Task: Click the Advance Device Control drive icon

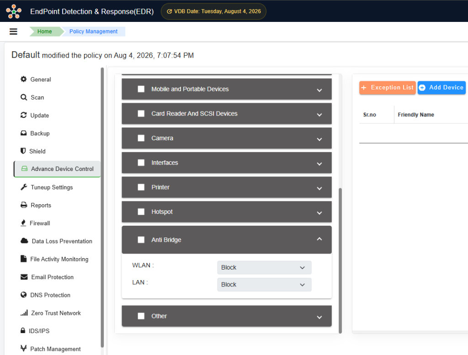Action: (x=25, y=169)
